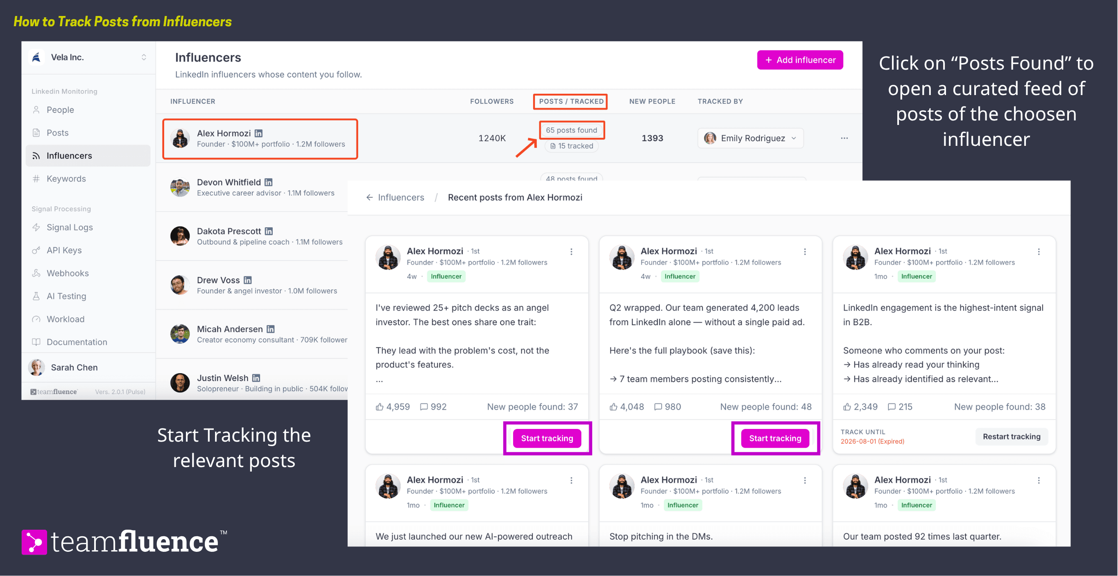This screenshot has height=576, width=1118.
Task: Click the "New people found: 48" text
Action: (x=766, y=407)
